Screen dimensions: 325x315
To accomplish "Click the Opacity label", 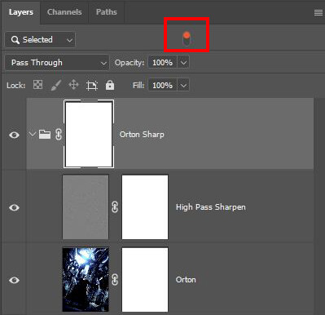I will [130, 63].
